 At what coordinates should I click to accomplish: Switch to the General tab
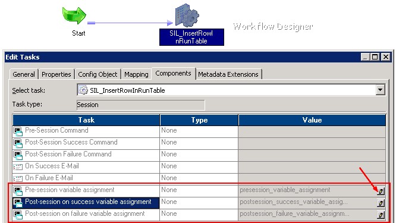(24, 74)
